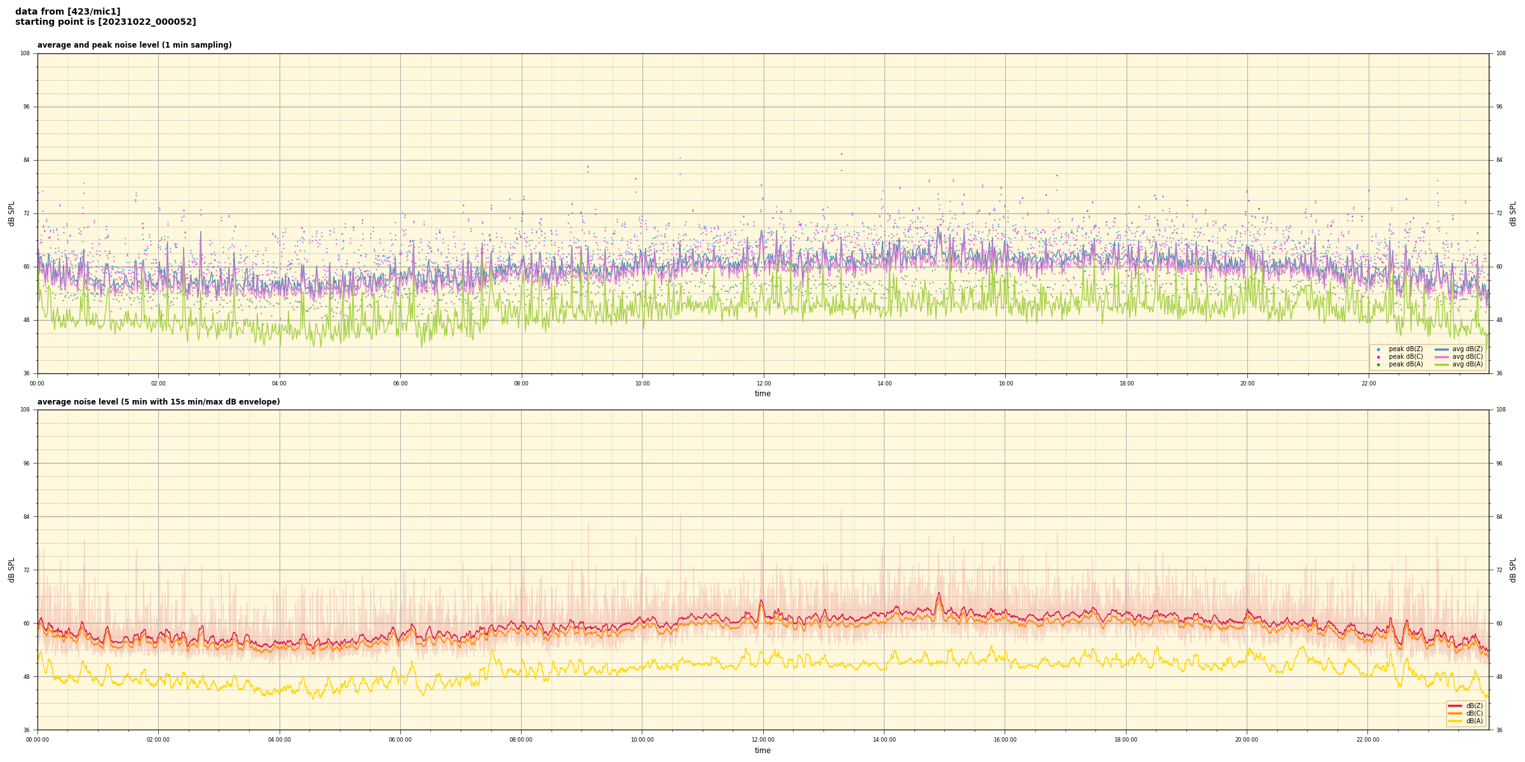
Task: Click the 'time' label under the upper chart
Action: pos(762,394)
